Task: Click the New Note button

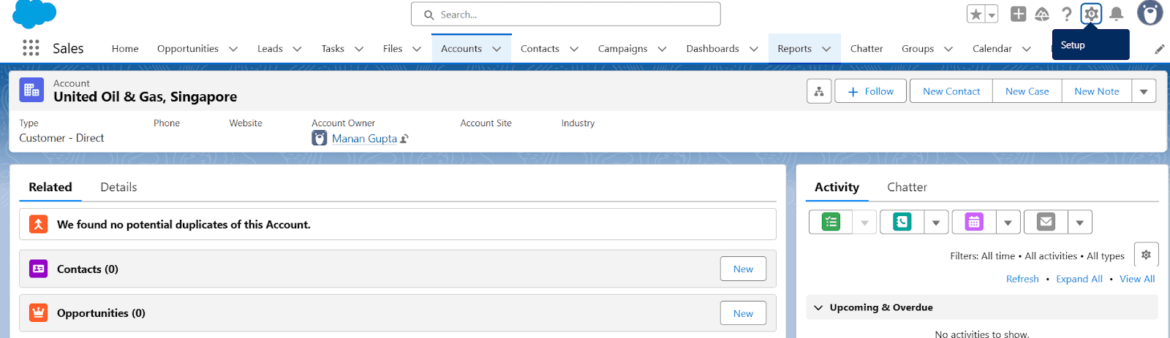Action: tap(1096, 91)
